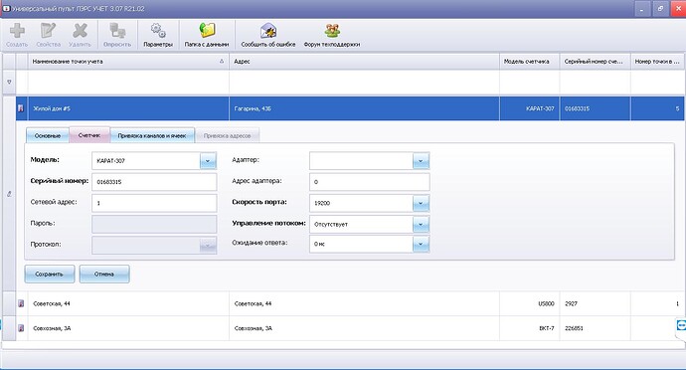Click the КАРАТ-307 cell in selected row
This screenshot has height=370, width=686.
(529, 108)
